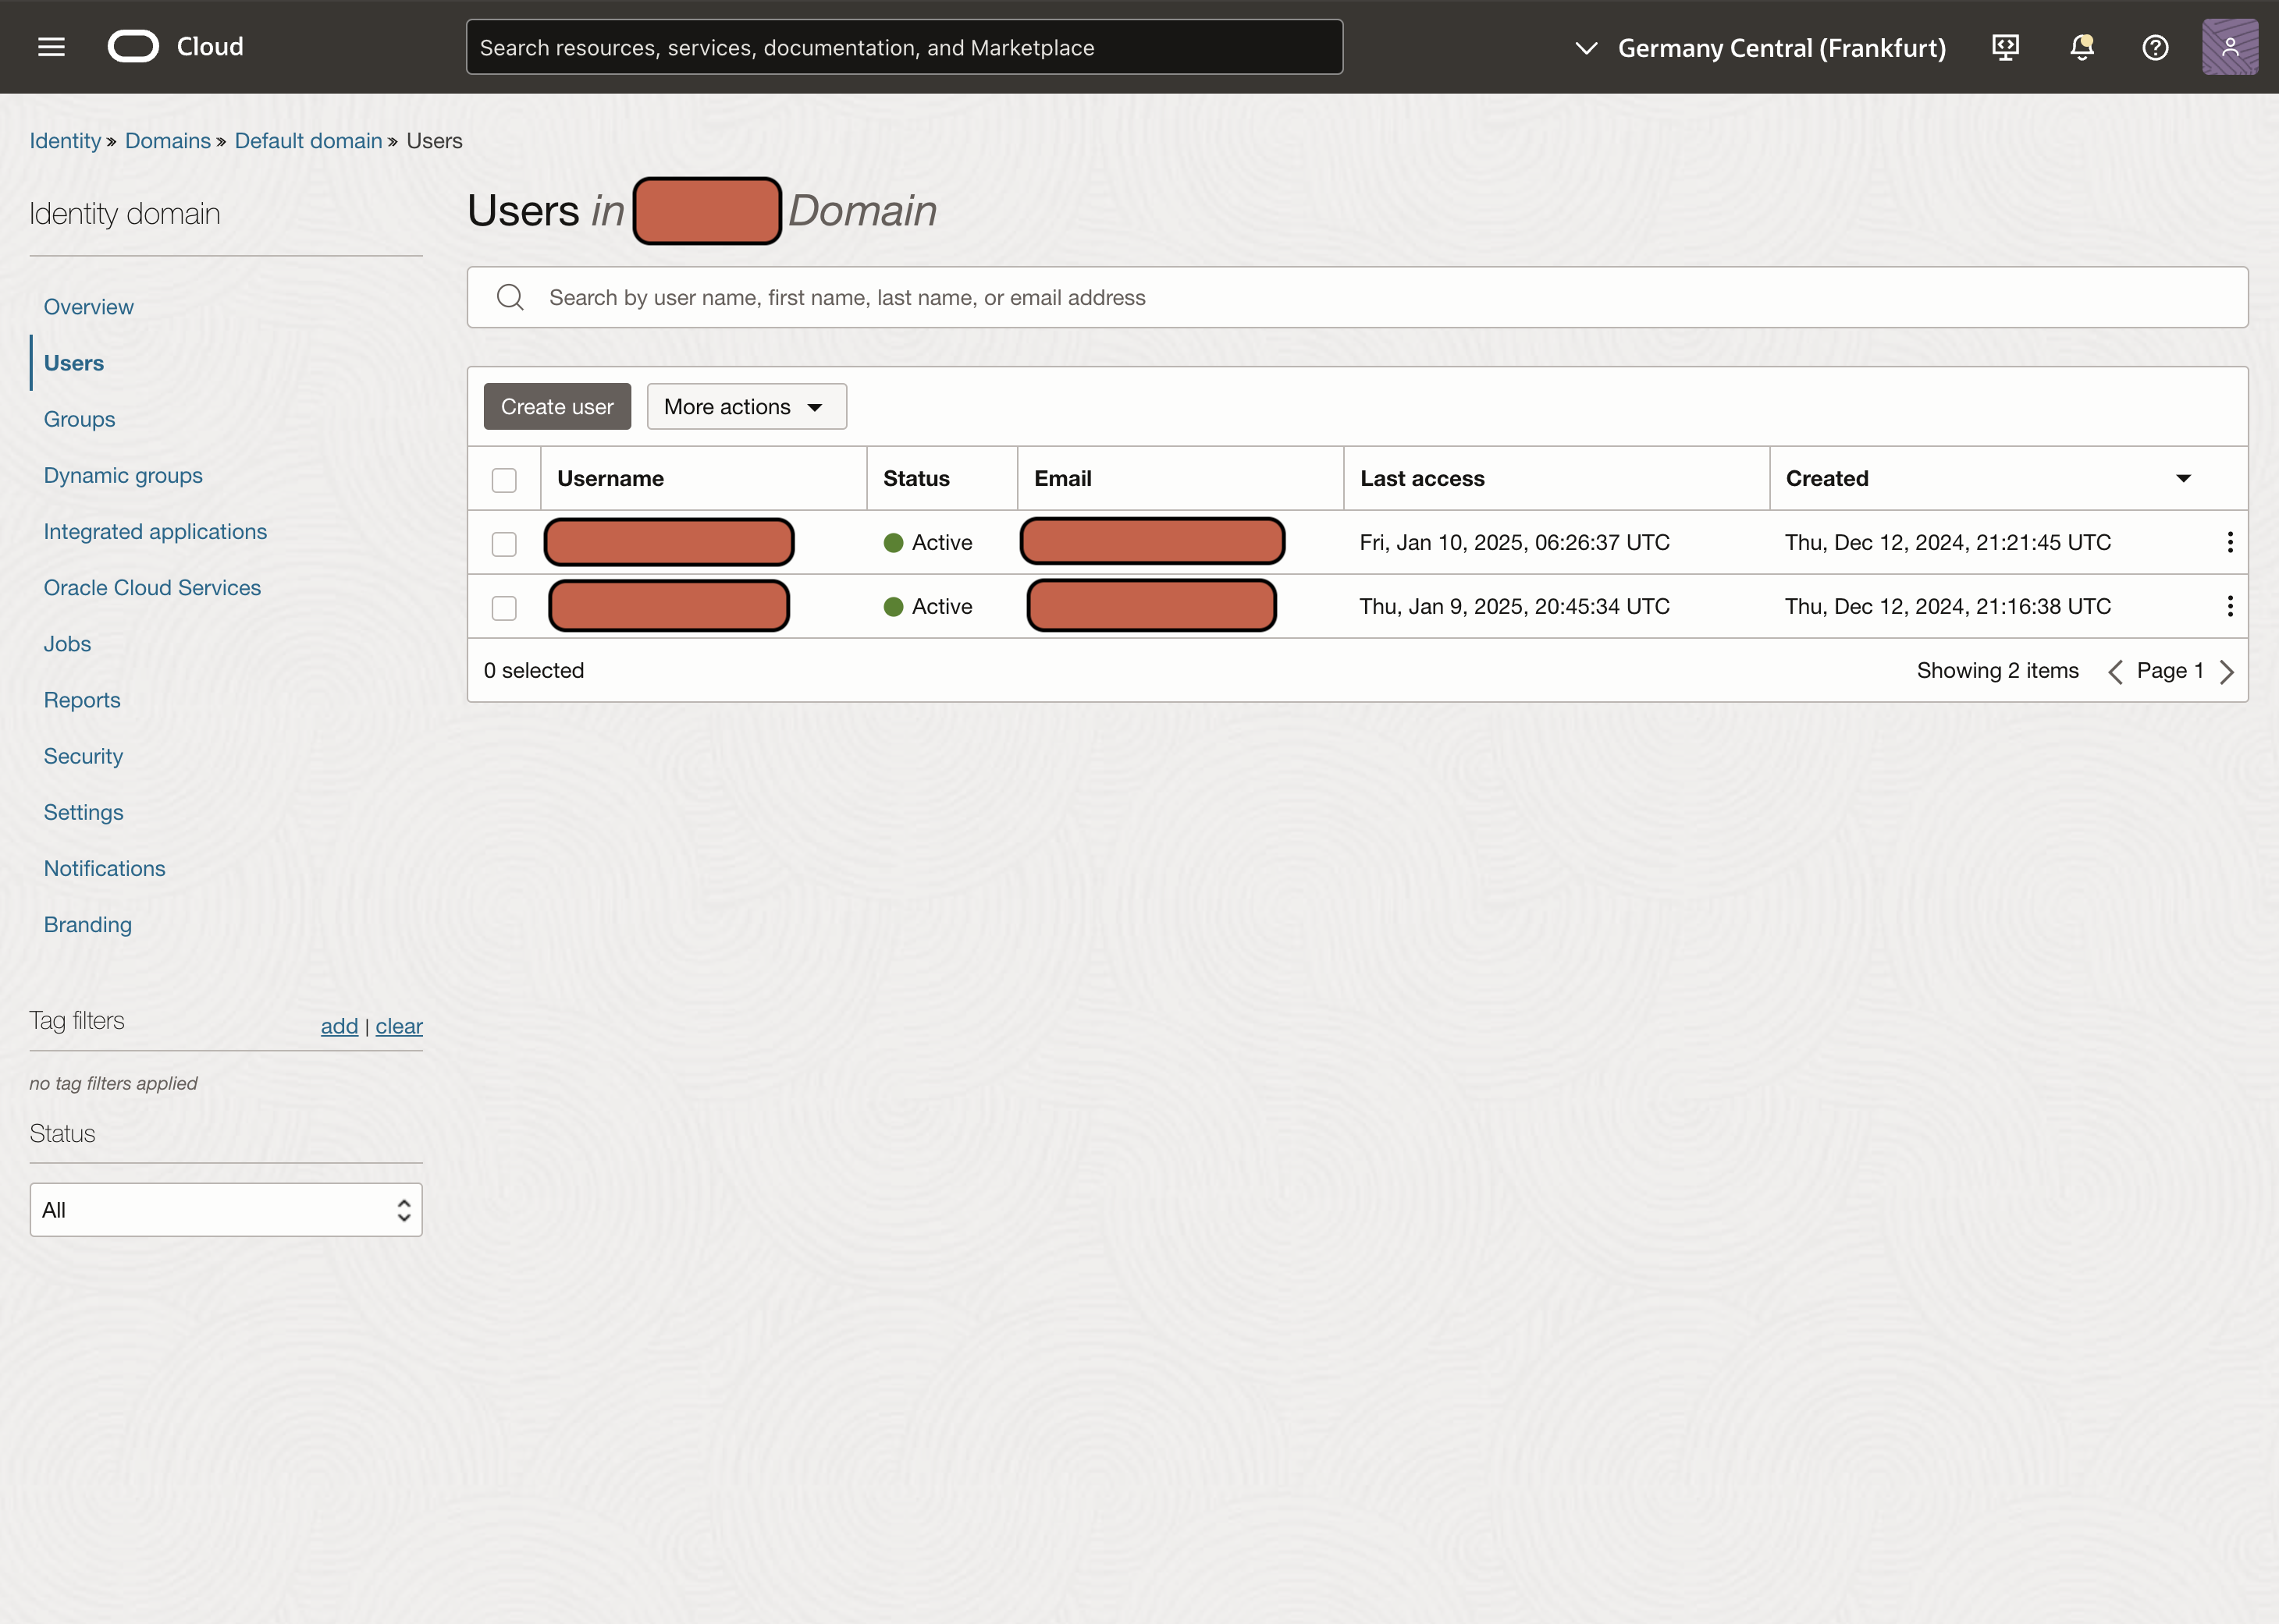Click Create user button

pos(556,406)
